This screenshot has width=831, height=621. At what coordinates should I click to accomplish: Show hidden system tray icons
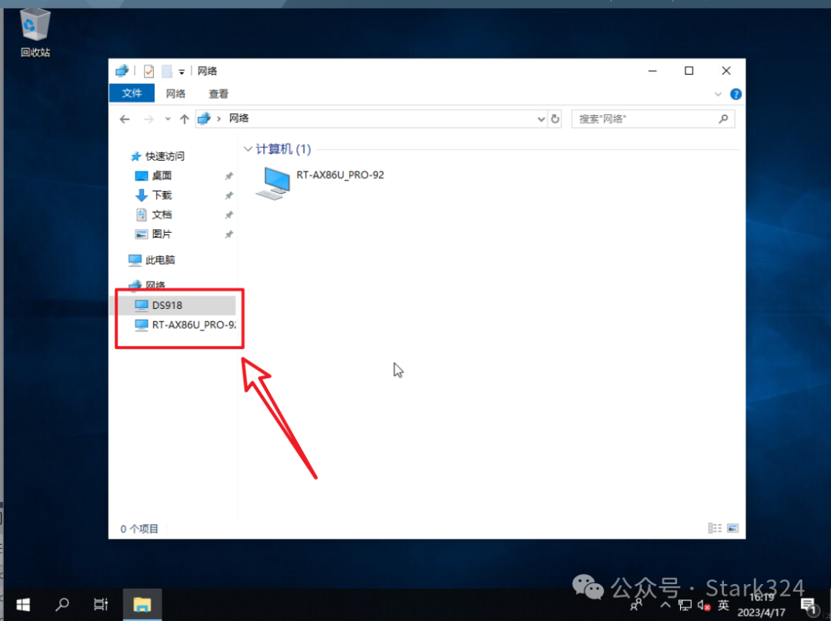pyautogui.click(x=666, y=604)
